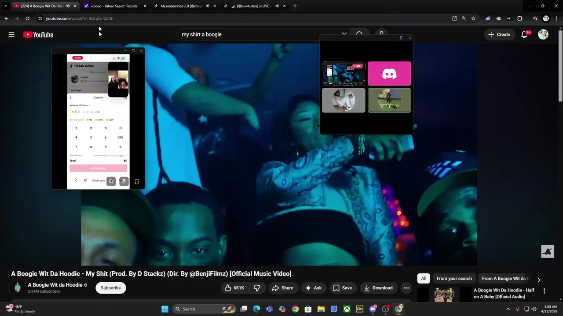The width and height of the screenshot is (563, 316).
Task: Click the rotate screen icon in mirror window
Action: [x=137, y=181]
